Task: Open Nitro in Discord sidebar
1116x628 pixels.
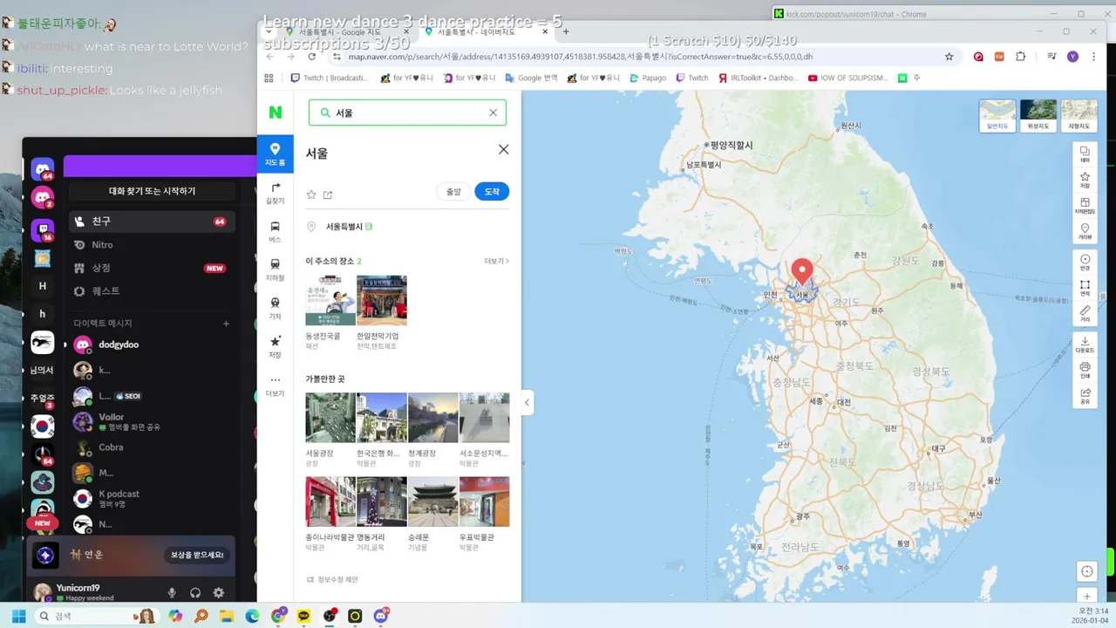Action: point(151,245)
